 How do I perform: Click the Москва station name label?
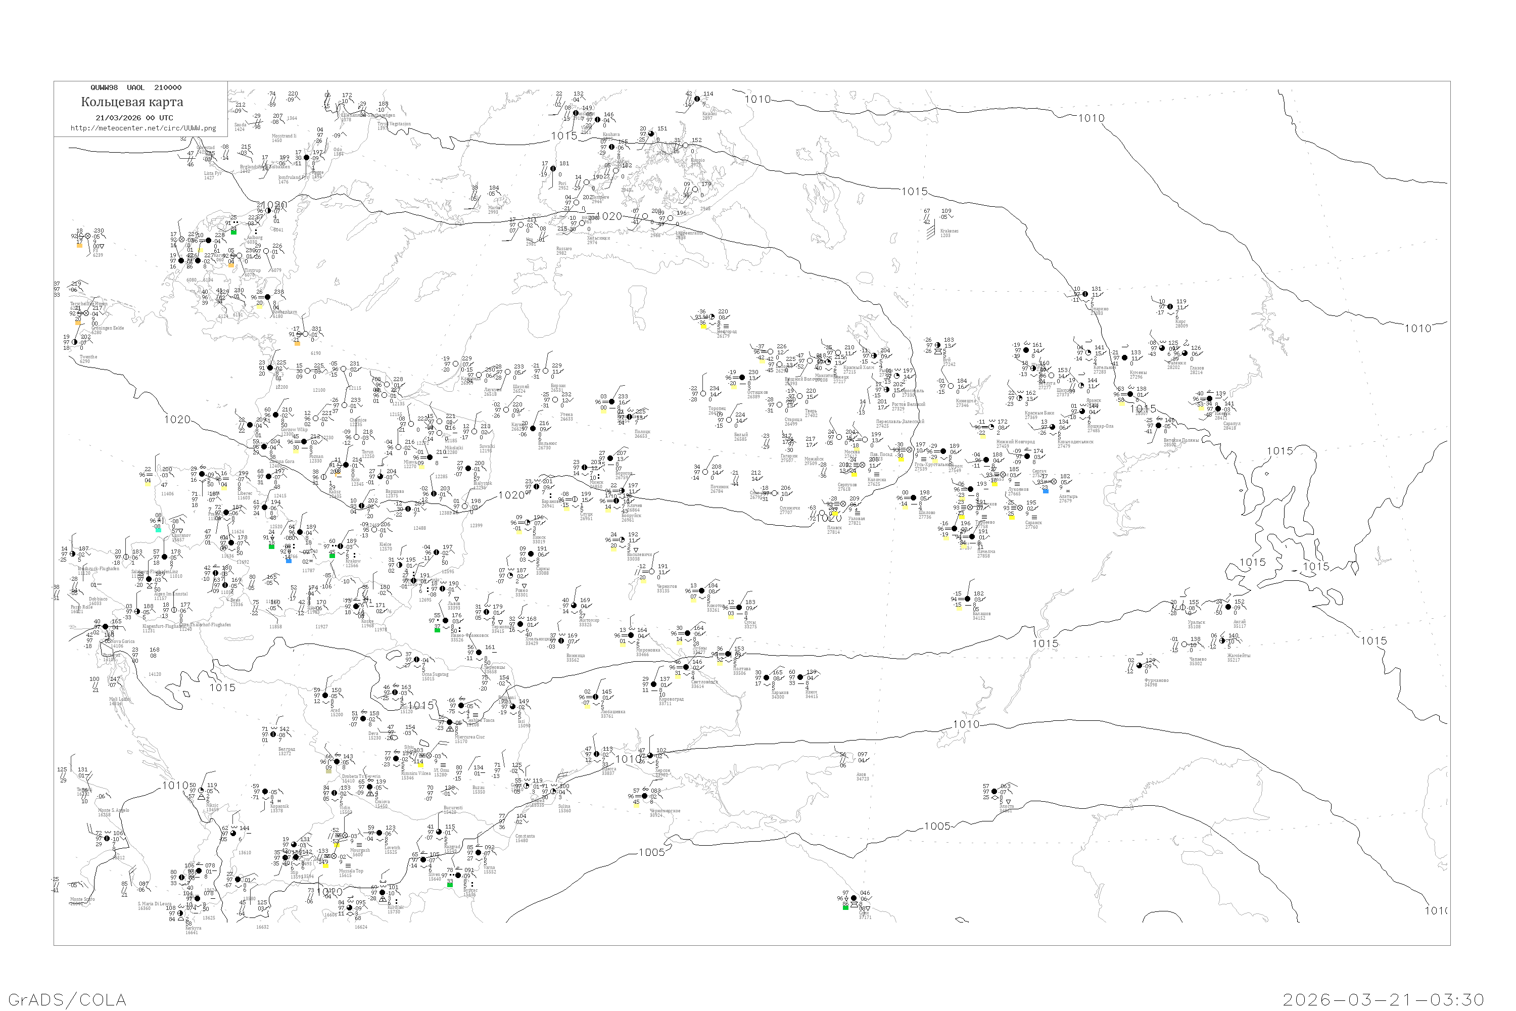pos(851,452)
